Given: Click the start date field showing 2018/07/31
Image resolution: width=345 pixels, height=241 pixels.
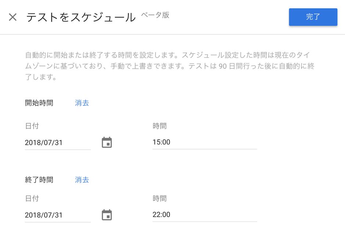Looking at the screenshot, I should (57, 143).
